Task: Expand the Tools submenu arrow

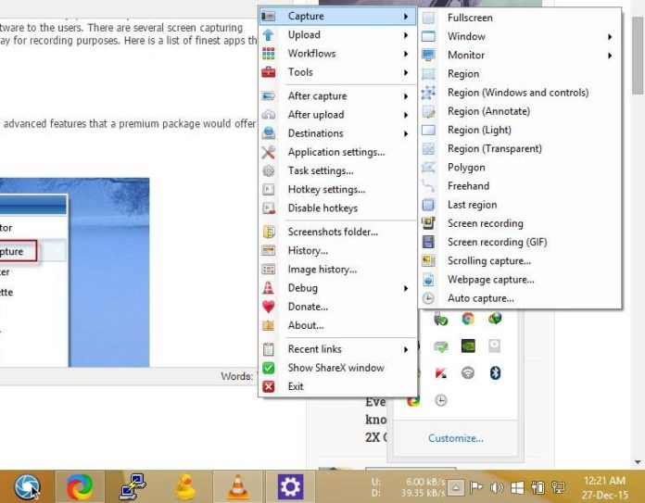Action: [406, 72]
